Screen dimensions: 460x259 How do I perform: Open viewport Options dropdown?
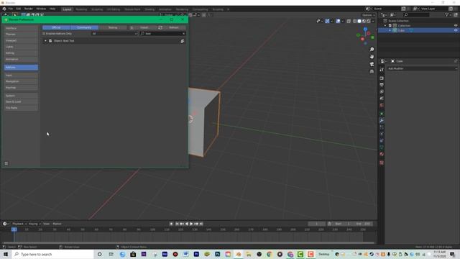pos(368,15)
